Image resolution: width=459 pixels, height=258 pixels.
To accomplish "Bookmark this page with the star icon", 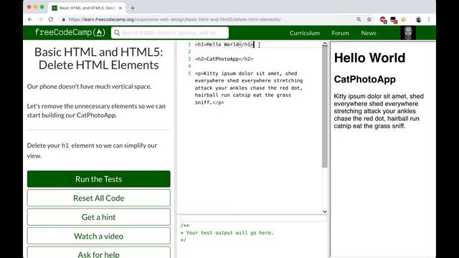I will [x=369, y=19].
